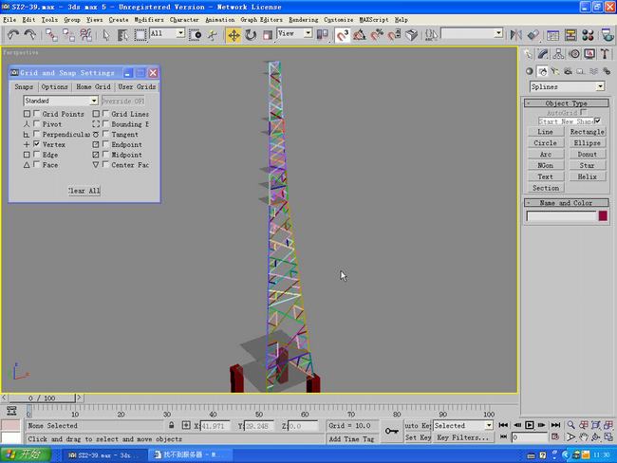Activate the Select and Scale tool
Viewport: 617px width, 463px height.
(x=268, y=35)
